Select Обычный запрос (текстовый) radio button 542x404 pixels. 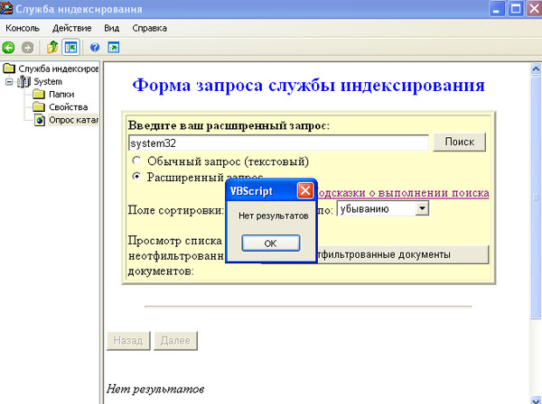click(136, 161)
